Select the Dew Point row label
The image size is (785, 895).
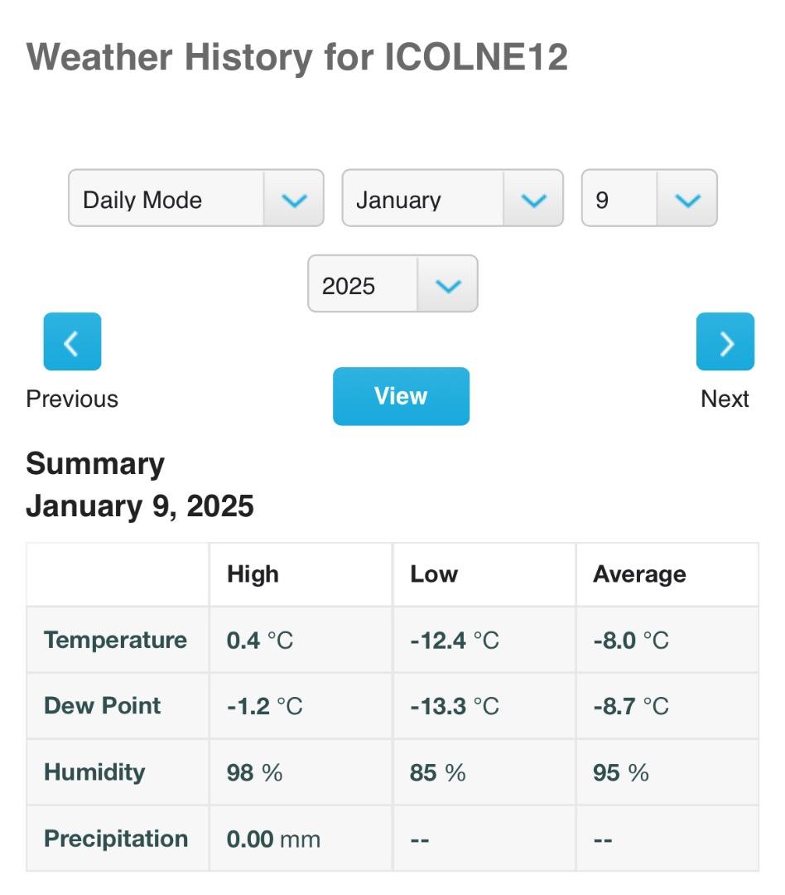[102, 705]
